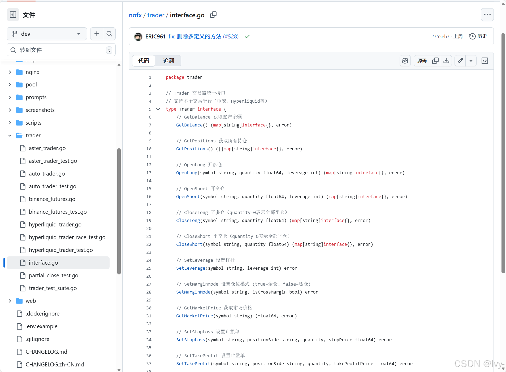Screen dimensions: 506x372
Task: Open trader_test_suite.go file
Action: (53, 288)
